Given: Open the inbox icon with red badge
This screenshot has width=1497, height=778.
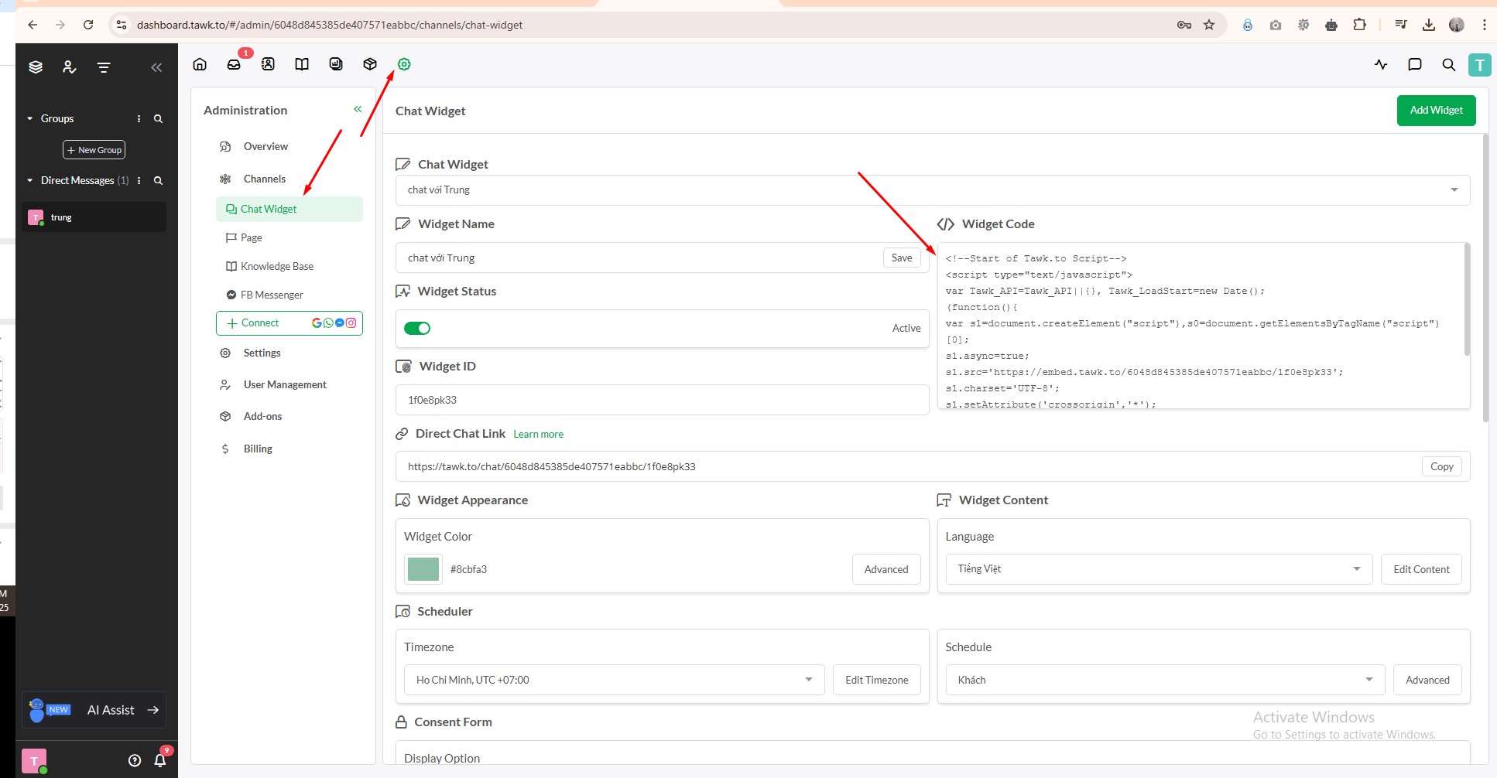Looking at the screenshot, I should (x=234, y=64).
